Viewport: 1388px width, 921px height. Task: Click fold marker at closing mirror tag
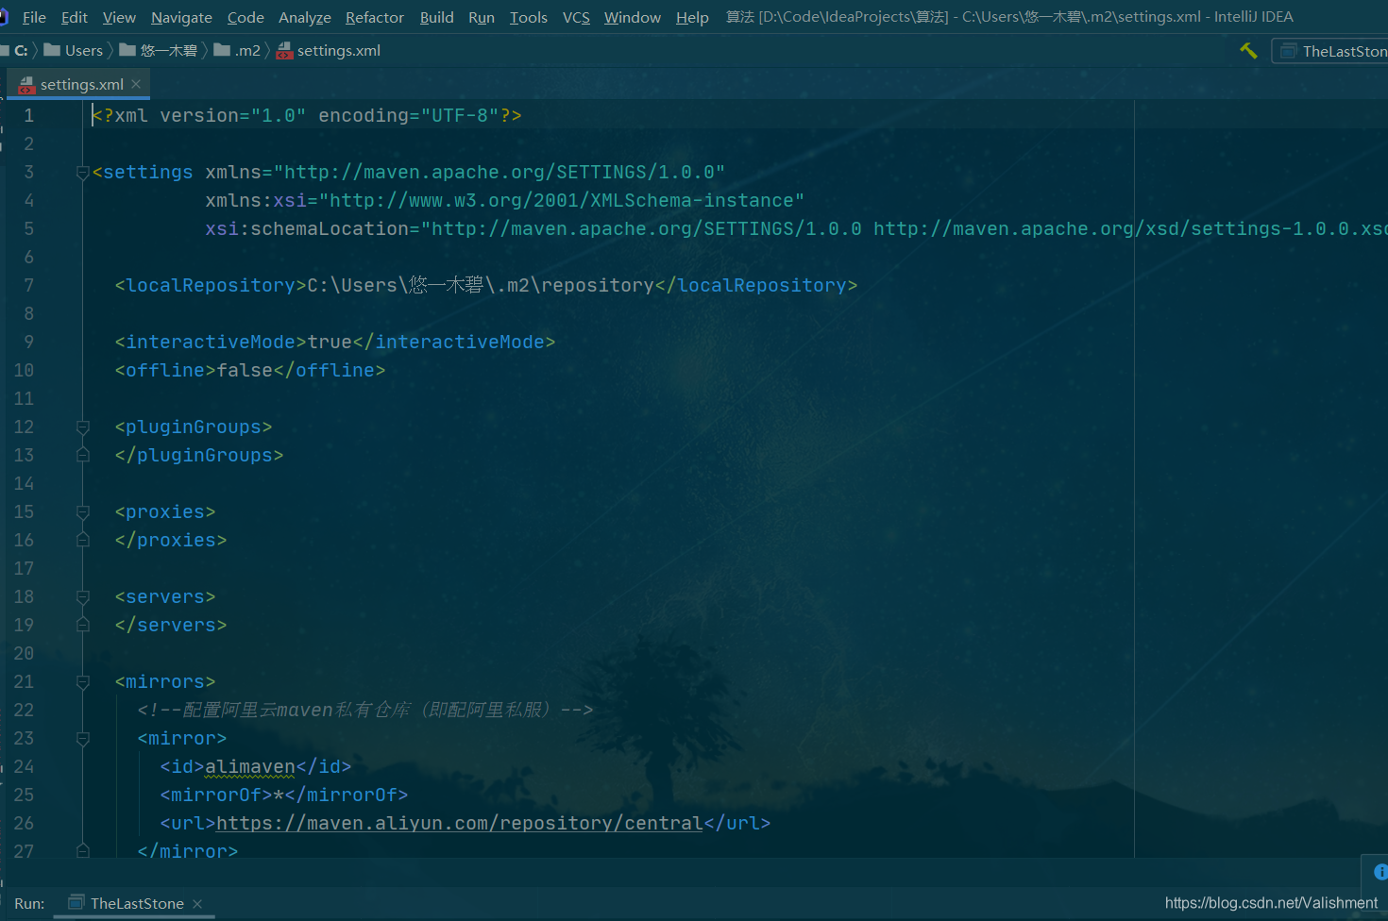coord(83,851)
